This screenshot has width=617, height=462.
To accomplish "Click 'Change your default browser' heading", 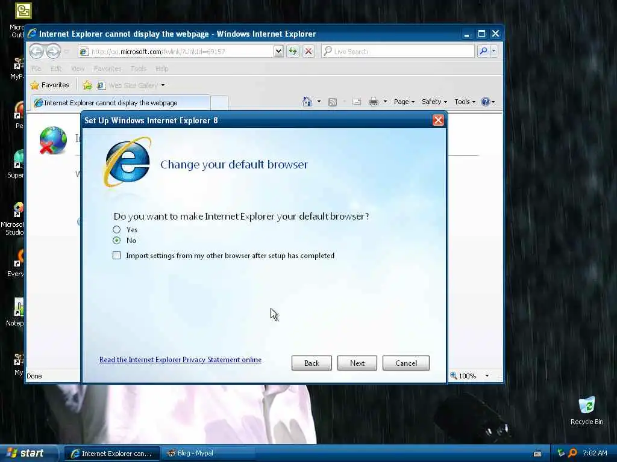I will coord(234,164).
